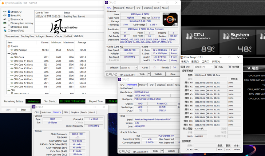Switch to the Voltages tab in AIDA64

point(40,36)
